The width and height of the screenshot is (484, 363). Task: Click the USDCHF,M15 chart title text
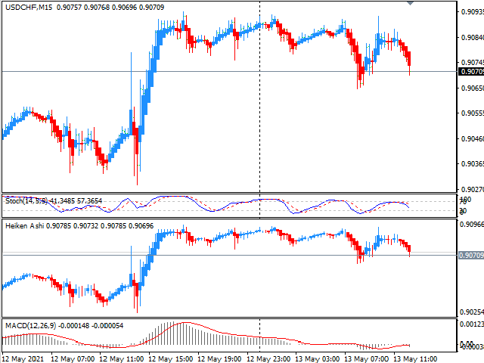(x=29, y=7)
